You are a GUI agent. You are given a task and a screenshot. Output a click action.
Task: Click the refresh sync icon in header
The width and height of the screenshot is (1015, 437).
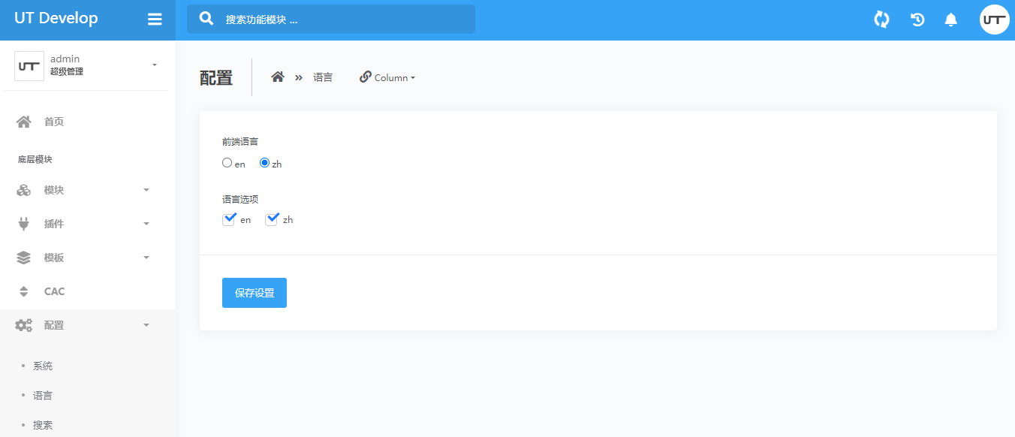881,20
